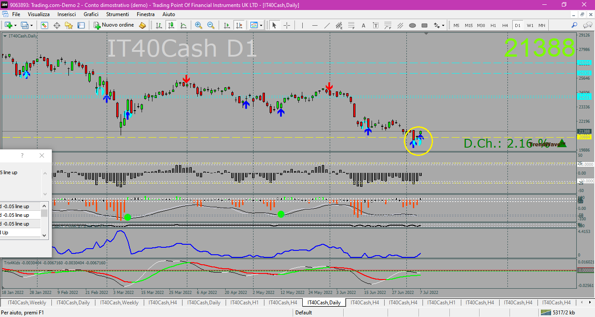Switch chart to candlesticks mode
Screen dimensions: 595x317
(x=171, y=25)
